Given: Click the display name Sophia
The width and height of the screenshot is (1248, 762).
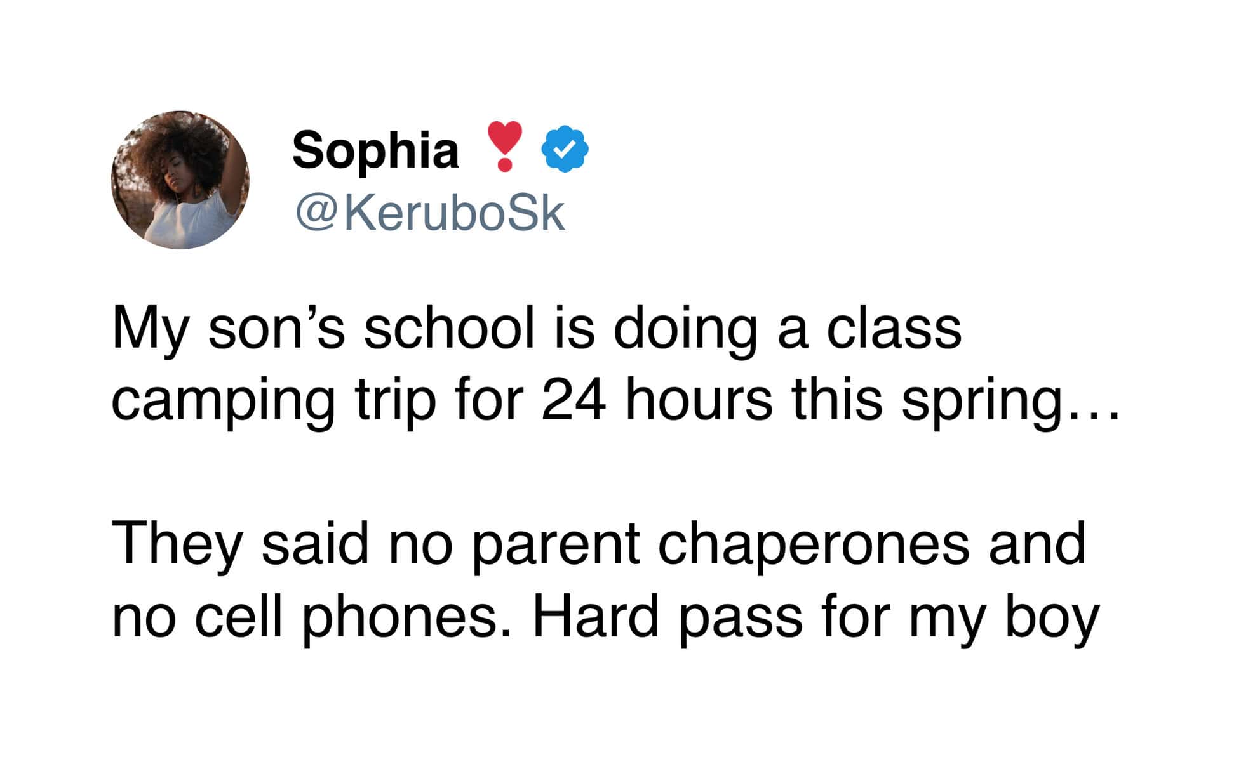Looking at the screenshot, I should (x=375, y=150).
